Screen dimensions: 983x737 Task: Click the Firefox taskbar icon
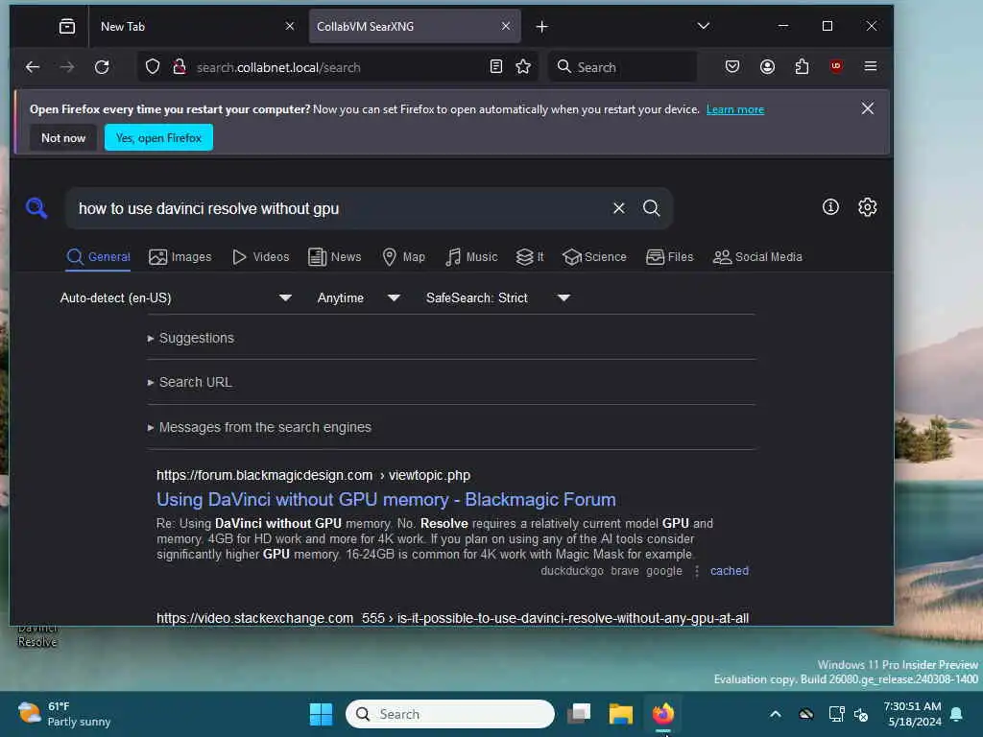point(662,714)
